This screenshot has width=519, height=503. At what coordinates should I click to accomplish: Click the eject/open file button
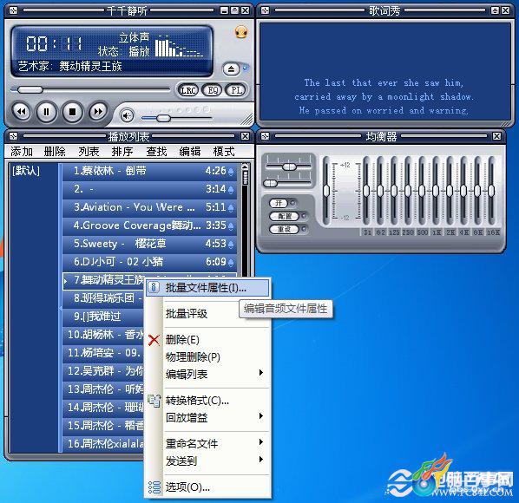coord(232,69)
